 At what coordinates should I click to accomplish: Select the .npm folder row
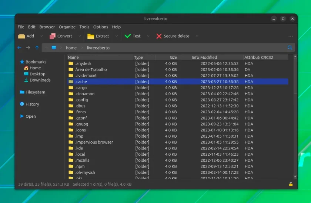(x=178, y=166)
